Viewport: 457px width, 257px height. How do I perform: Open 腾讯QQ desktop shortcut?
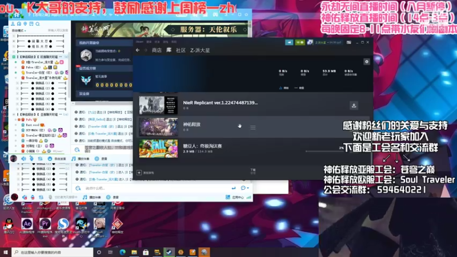[9, 226]
